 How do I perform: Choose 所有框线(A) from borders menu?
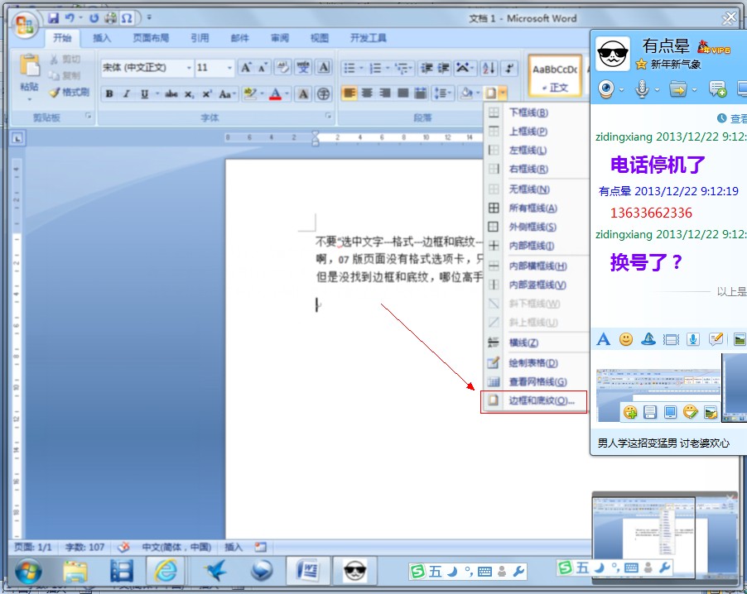point(536,208)
